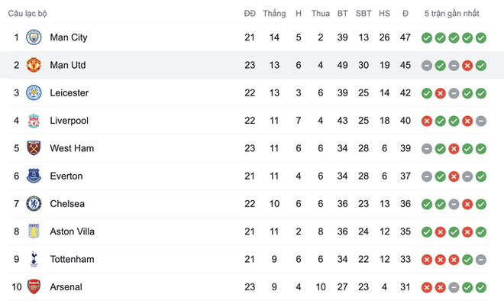
Task: Click the Câu lạc bộ column header
Action: coord(27,14)
